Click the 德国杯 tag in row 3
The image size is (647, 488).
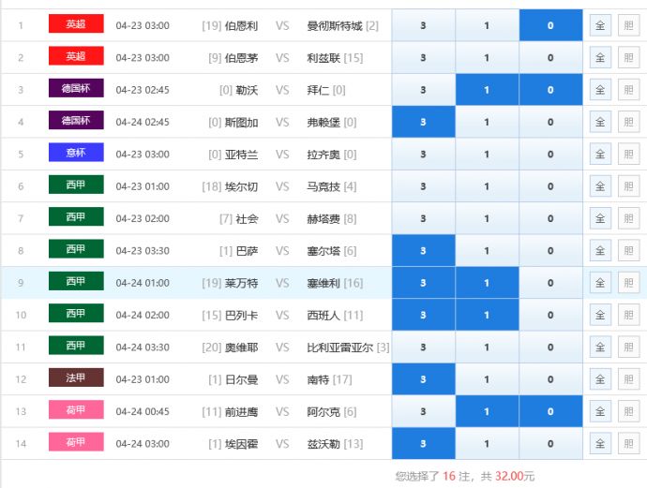76,89
